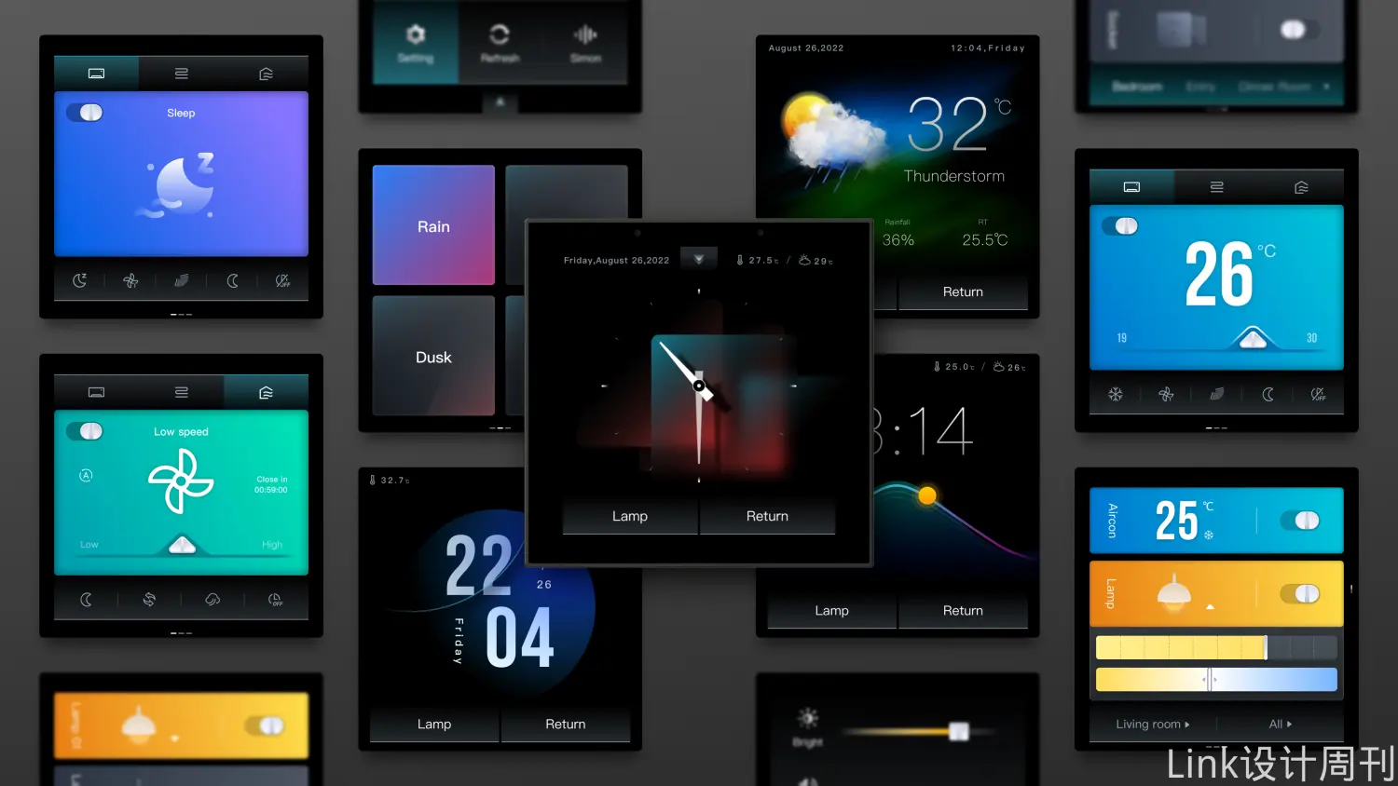Click timer OFF icon under Low speed panel
This screenshot has width=1398, height=786.
[276, 600]
